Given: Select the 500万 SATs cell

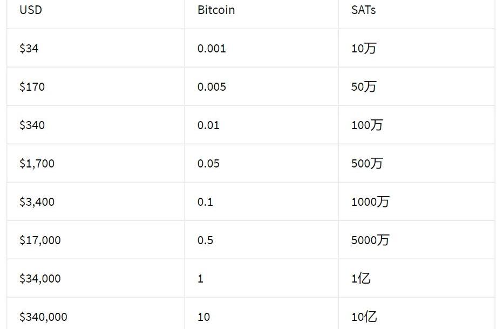Looking at the screenshot, I should tap(366, 164).
